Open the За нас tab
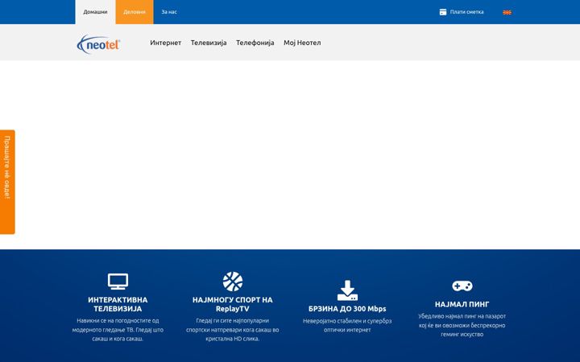Screen dimensions: 580x362 point(169,12)
